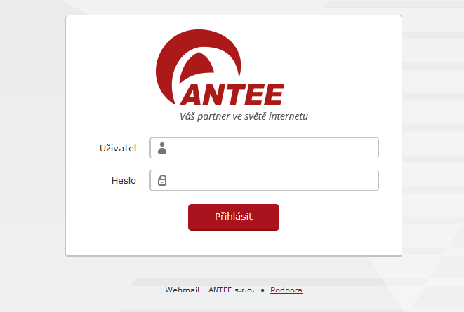Click the gray page background outside login panel
Viewport: 464px width, 312px height.
pos(32,148)
